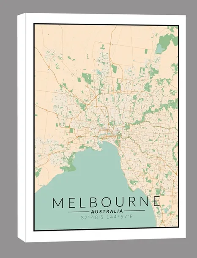Screen dimensions: 197x258
Task: Open the Melbourne map canvas image
Action: pos(102,128)
